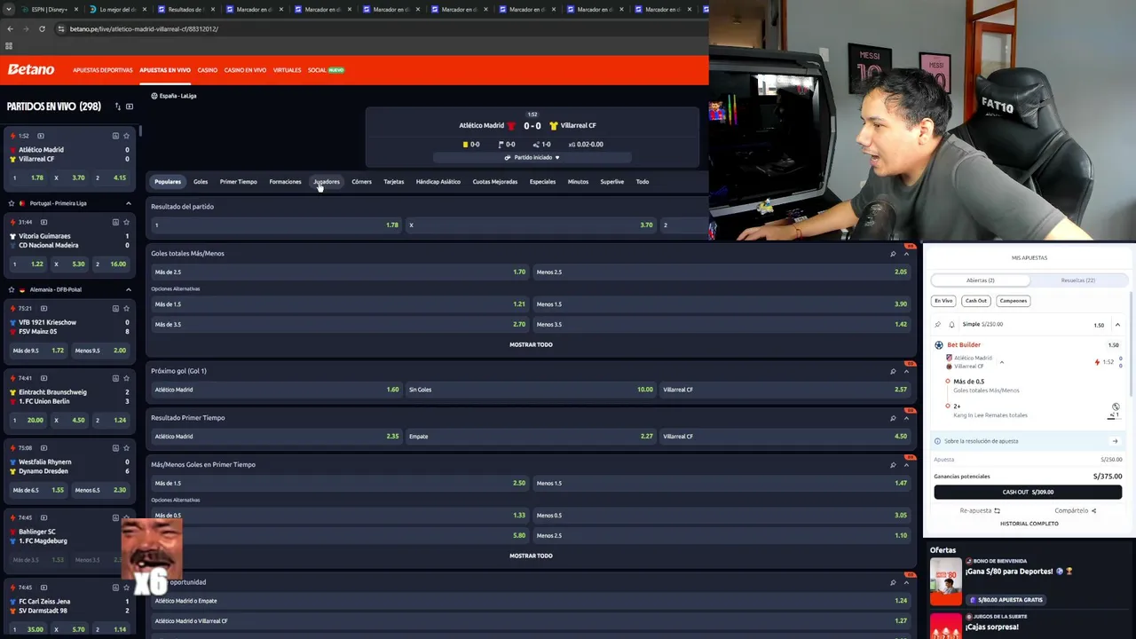This screenshot has width=1136, height=639.
Task: Switch to the Resueltas (22) bets tab
Action: tap(1078, 280)
